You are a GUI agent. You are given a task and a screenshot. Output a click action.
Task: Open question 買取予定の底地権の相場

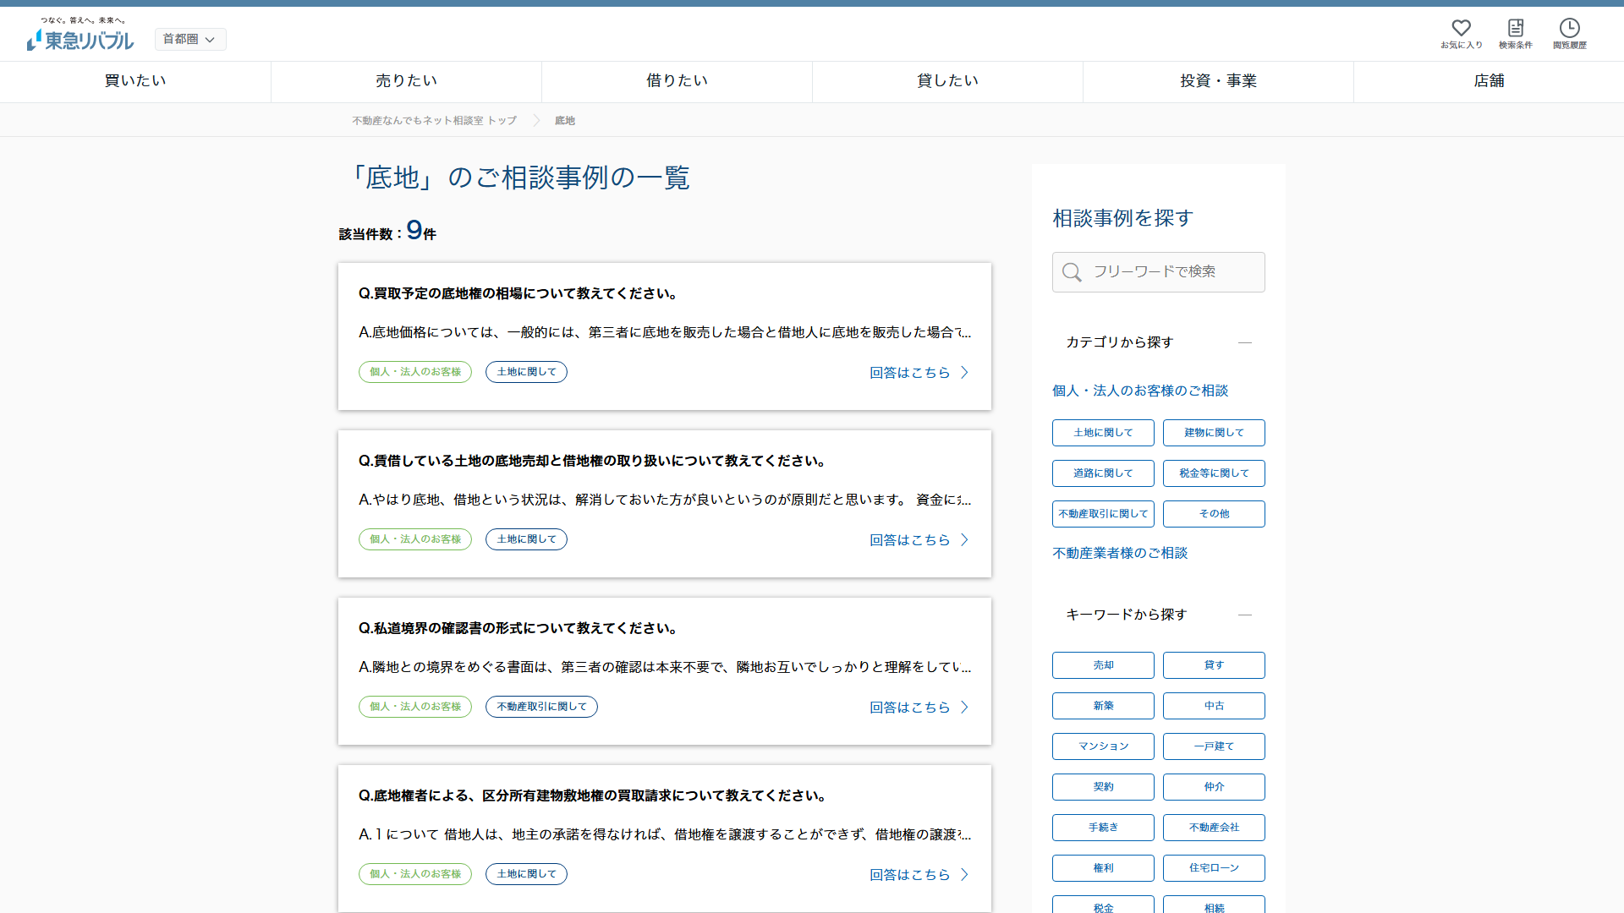[518, 293]
